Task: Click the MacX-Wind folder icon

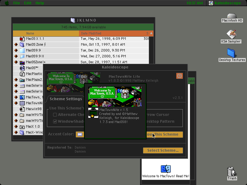Action: coord(22,133)
